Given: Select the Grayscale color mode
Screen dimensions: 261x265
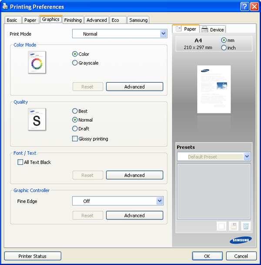Looking at the screenshot, I should [x=75, y=63].
